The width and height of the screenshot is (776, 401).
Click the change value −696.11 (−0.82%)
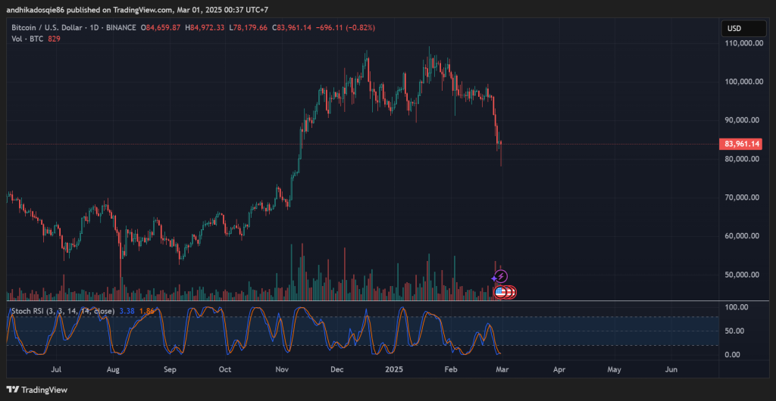[x=345, y=28]
